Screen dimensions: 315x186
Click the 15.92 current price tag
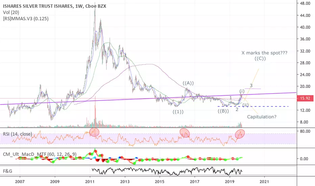tap(305, 98)
